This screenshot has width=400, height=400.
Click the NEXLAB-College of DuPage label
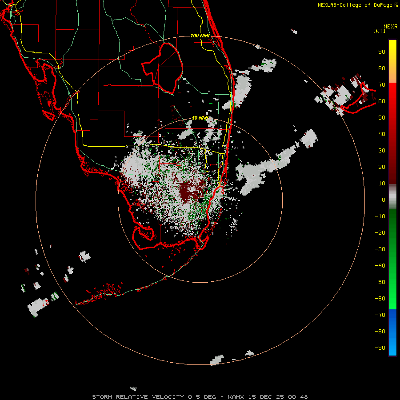[x=355, y=5]
